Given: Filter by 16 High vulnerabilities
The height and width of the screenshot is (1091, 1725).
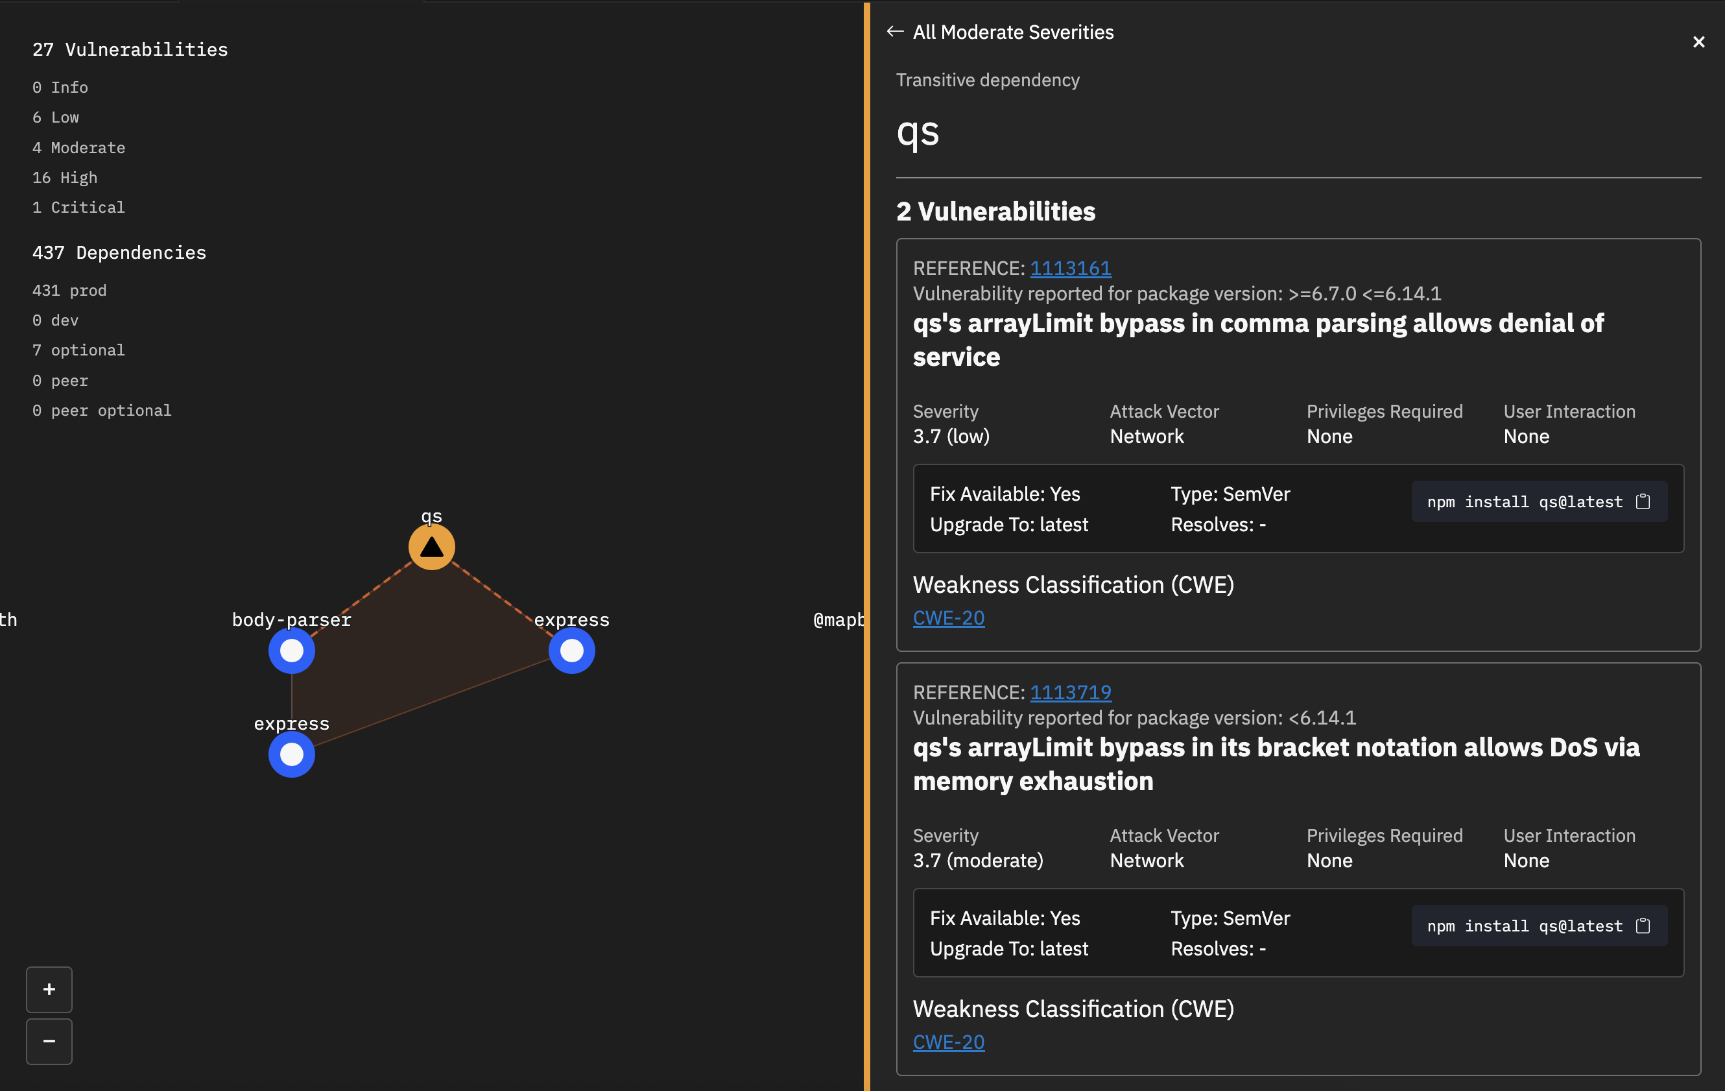Looking at the screenshot, I should (x=64, y=177).
